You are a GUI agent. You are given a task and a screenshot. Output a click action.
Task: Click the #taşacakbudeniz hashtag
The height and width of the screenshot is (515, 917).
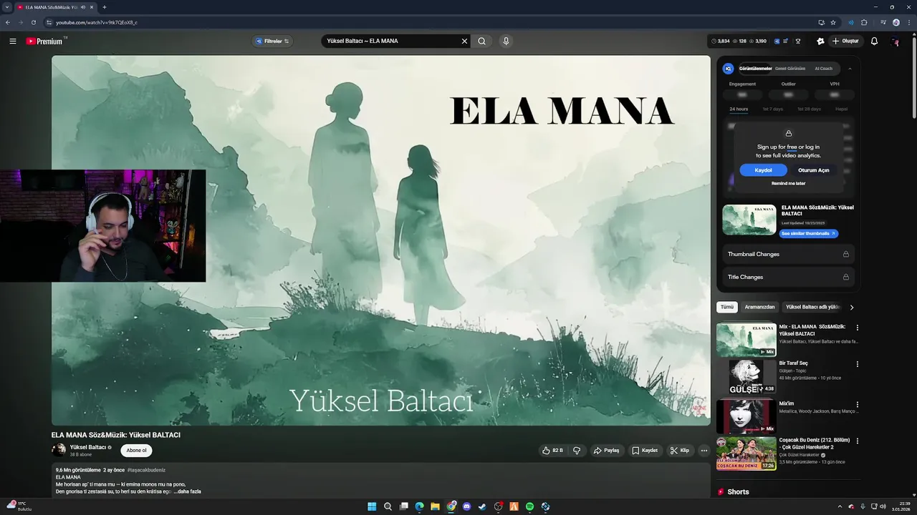point(146,470)
